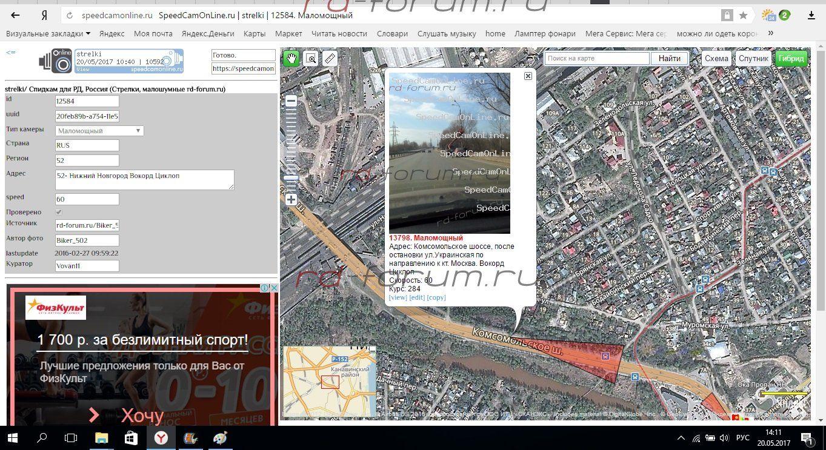Select the ruler distance measuring tool

[330, 59]
